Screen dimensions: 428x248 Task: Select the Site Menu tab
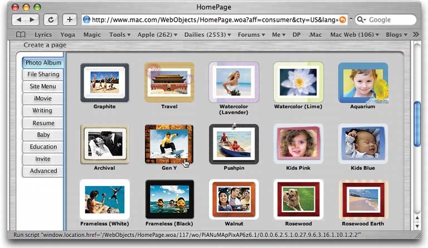click(x=43, y=86)
